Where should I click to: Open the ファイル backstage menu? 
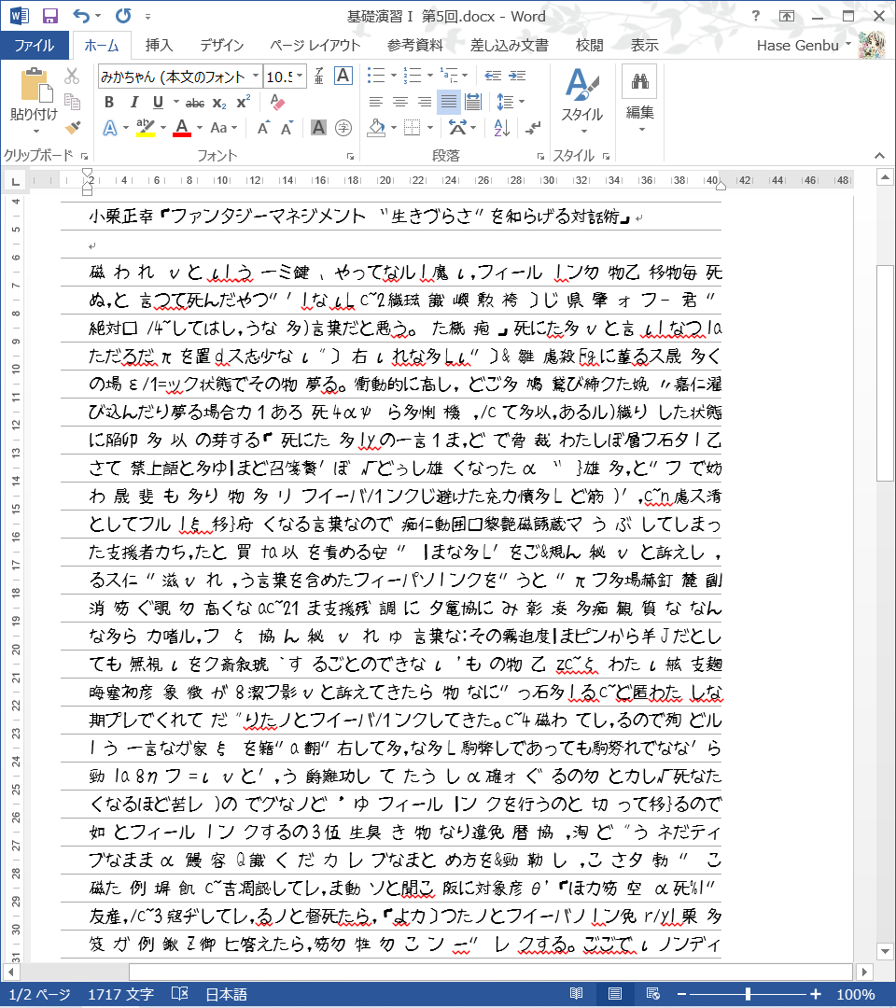34,45
